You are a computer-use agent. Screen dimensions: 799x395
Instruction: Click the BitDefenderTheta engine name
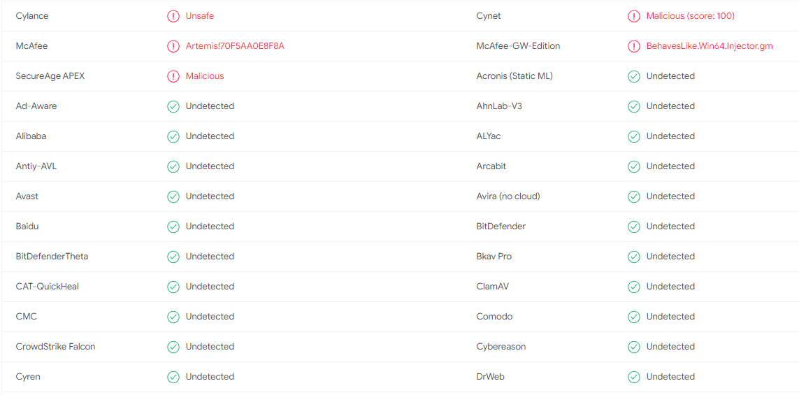(x=52, y=257)
